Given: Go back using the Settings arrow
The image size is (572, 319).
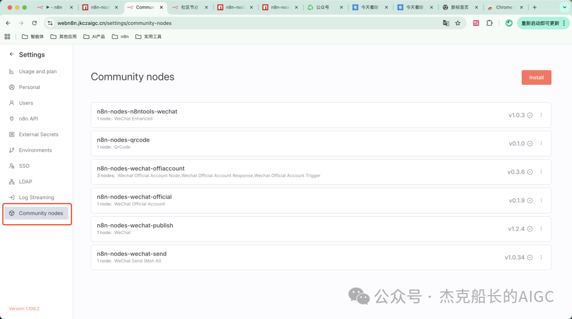Looking at the screenshot, I should tap(12, 54).
